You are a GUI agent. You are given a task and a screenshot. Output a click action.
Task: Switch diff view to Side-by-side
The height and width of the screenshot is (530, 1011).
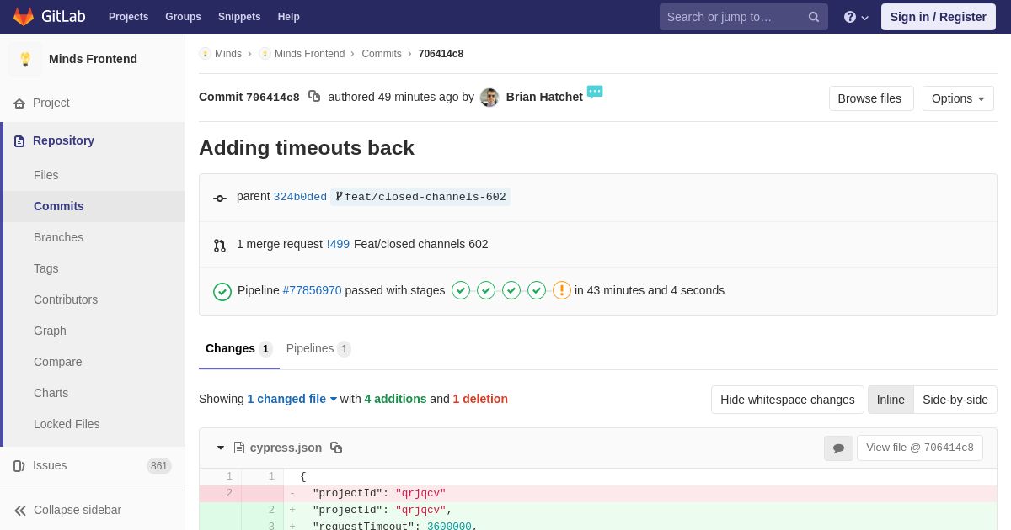click(x=955, y=400)
